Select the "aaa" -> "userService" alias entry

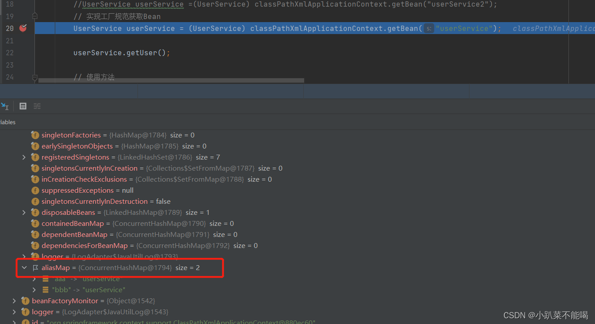[88, 278]
